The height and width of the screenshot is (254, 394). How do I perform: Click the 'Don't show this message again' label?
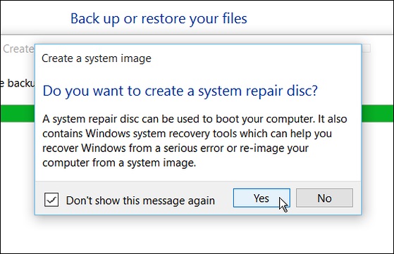(140, 201)
